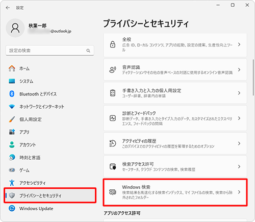Click the Bluetooth icon in the sidebar
Screen dimensions: 255x222
click(x=12, y=94)
